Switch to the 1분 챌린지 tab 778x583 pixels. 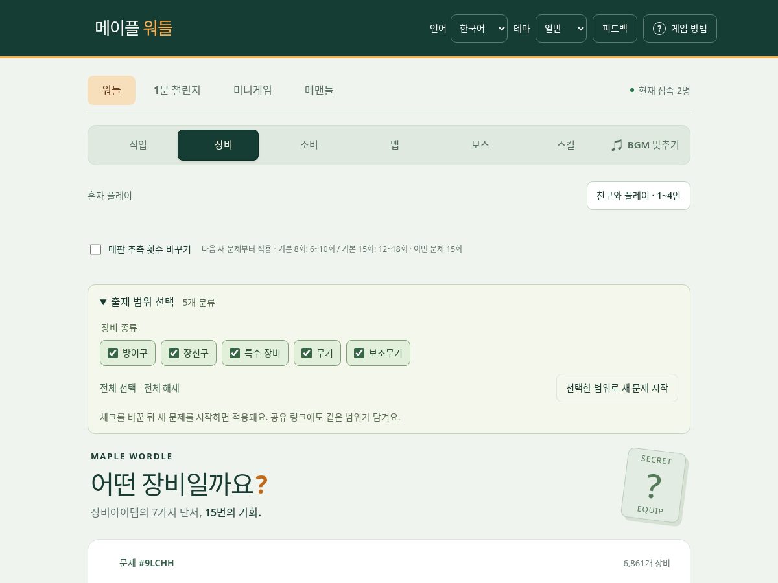tap(177, 90)
